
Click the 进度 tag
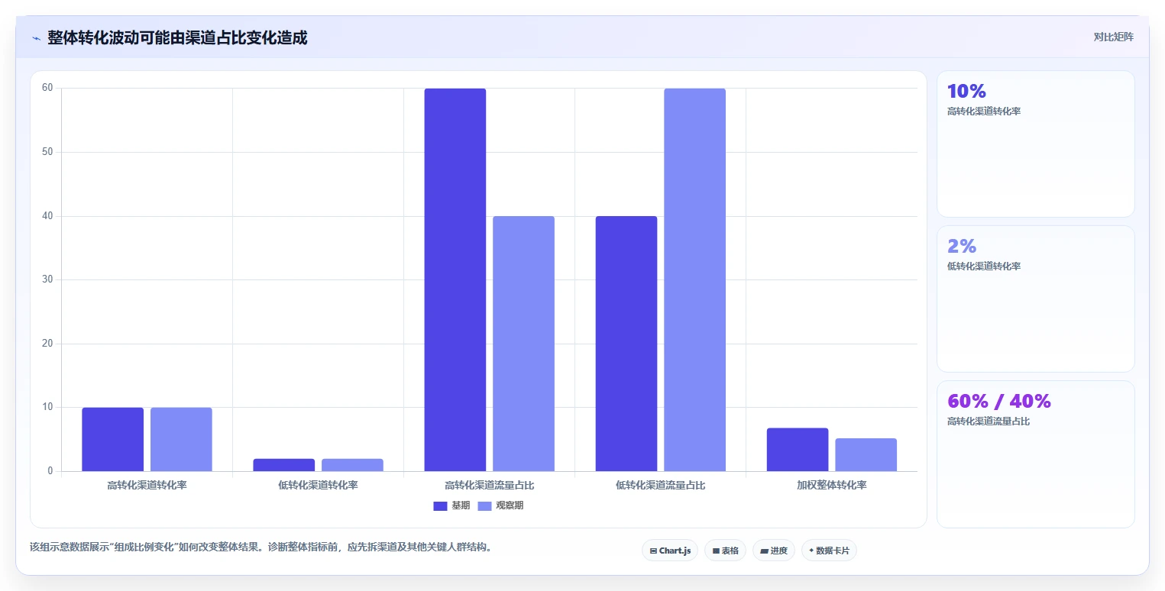coord(774,551)
